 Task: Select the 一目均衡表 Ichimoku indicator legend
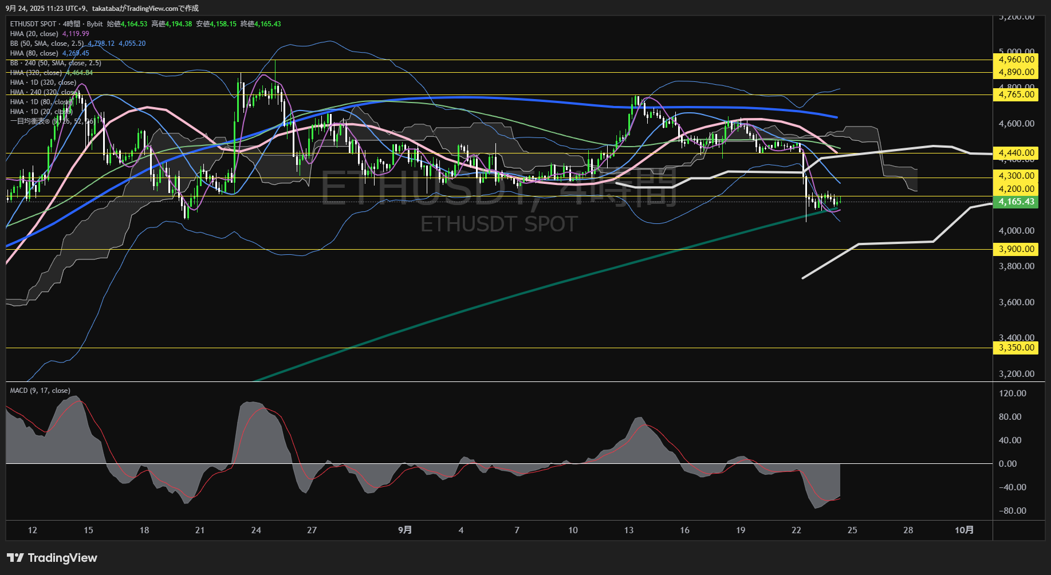tap(52, 121)
